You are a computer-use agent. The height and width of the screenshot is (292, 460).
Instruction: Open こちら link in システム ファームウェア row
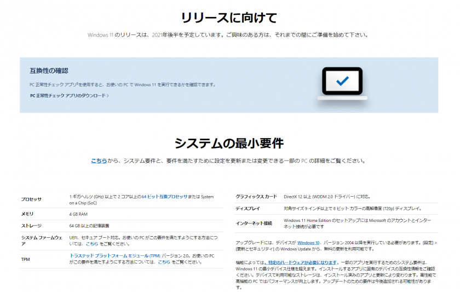[92, 244]
